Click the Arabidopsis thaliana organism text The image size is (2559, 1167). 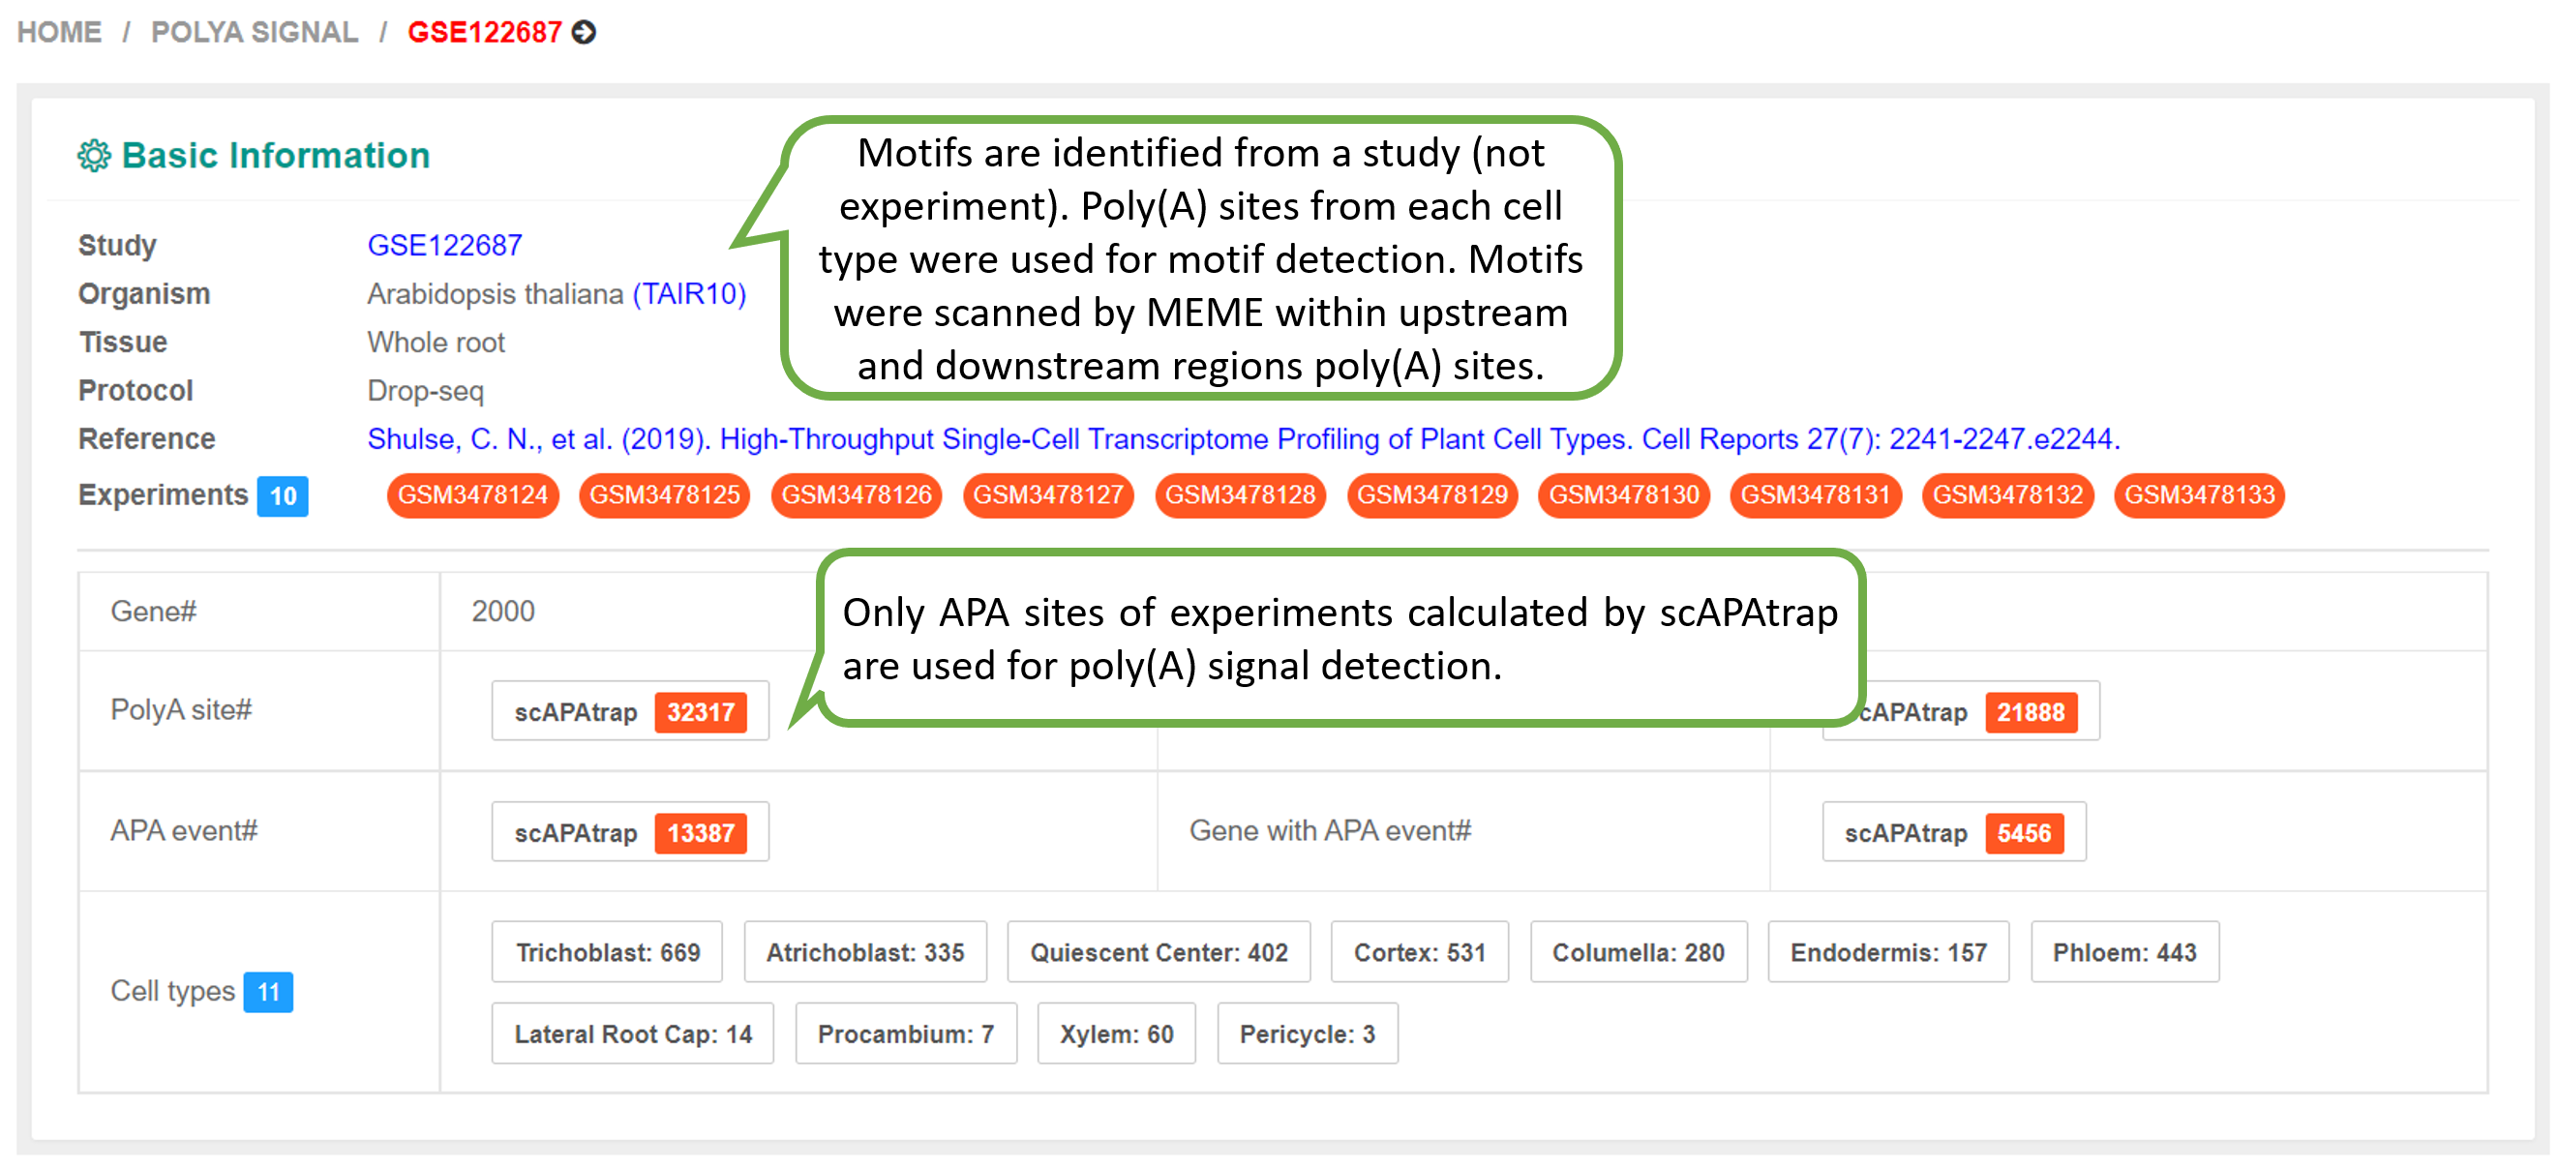coord(495,294)
